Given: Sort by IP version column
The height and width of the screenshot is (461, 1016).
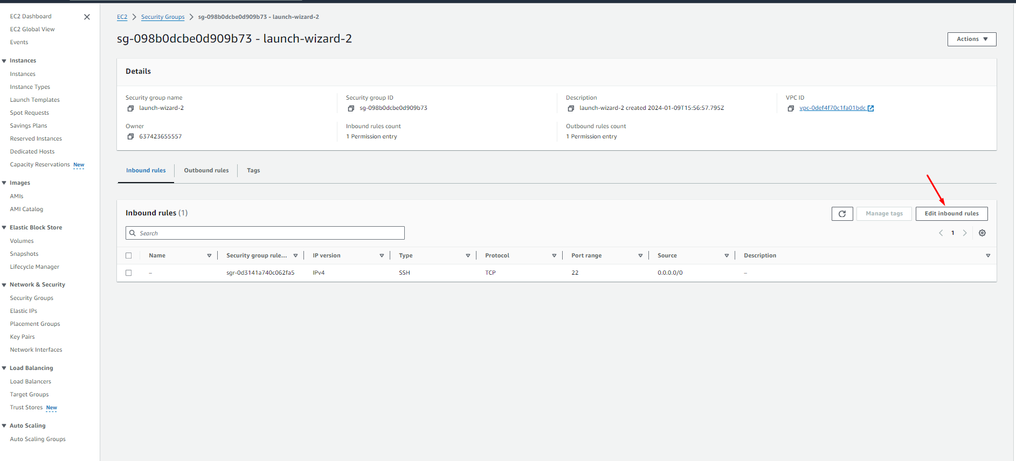Looking at the screenshot, I should 382,256.
